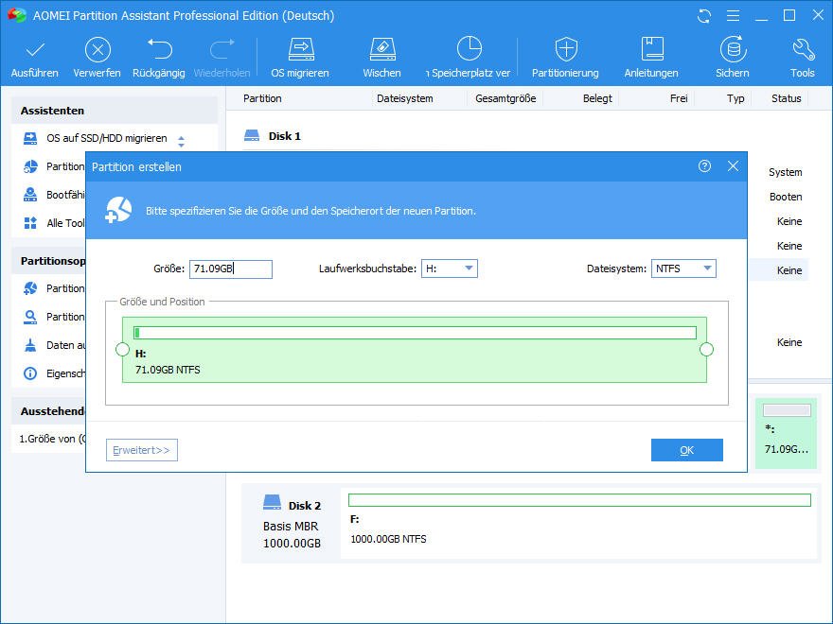The width and height of the screenshot is (833, 624).
Task: Click the Gesamtgröße column header
Action: 505,98
